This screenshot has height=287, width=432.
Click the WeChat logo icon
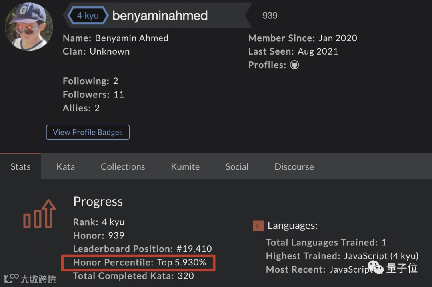coord(375,267)
